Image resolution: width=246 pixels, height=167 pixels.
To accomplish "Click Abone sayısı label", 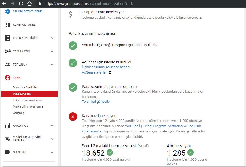I will pos(179,146).
